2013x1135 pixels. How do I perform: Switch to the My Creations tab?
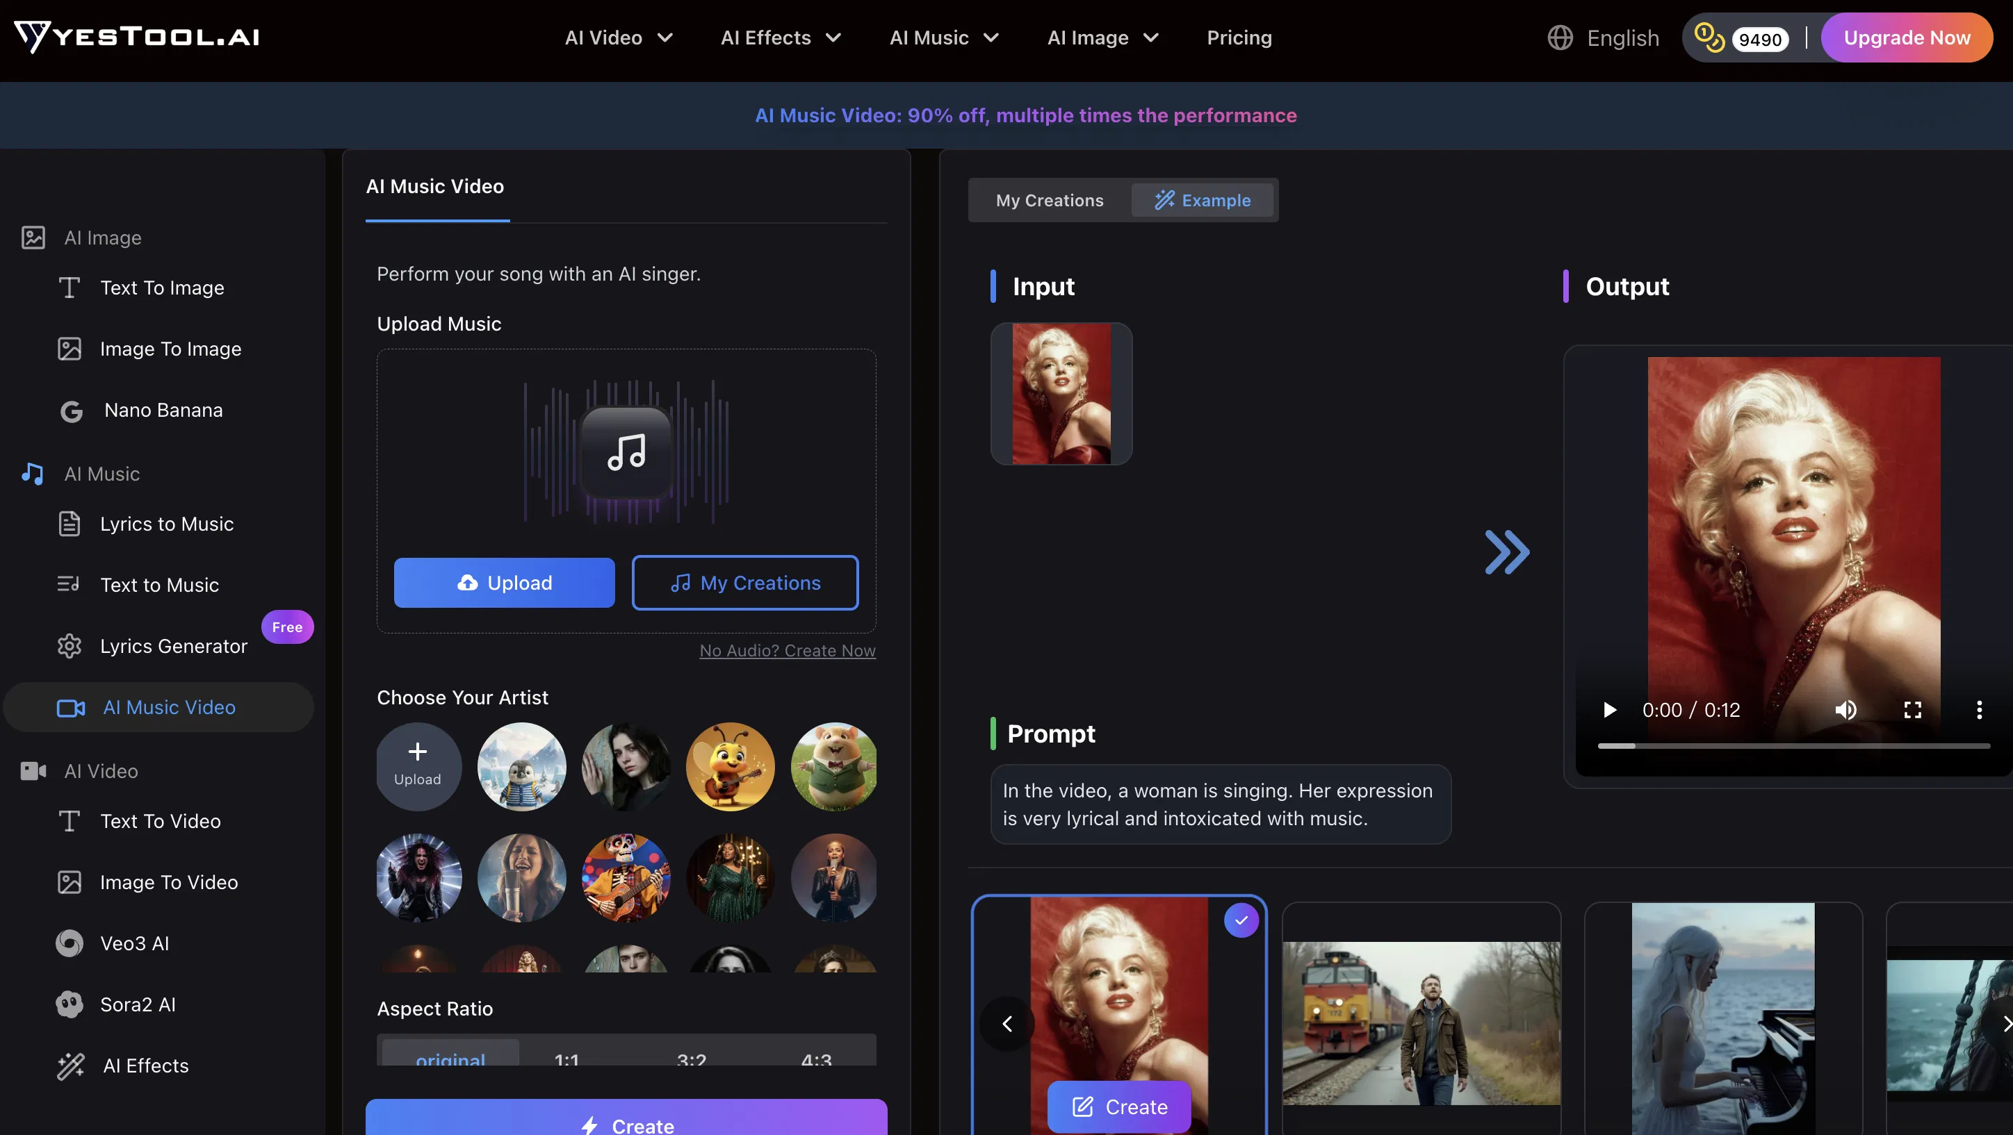pyautogui.click(x=1050, y=200)
